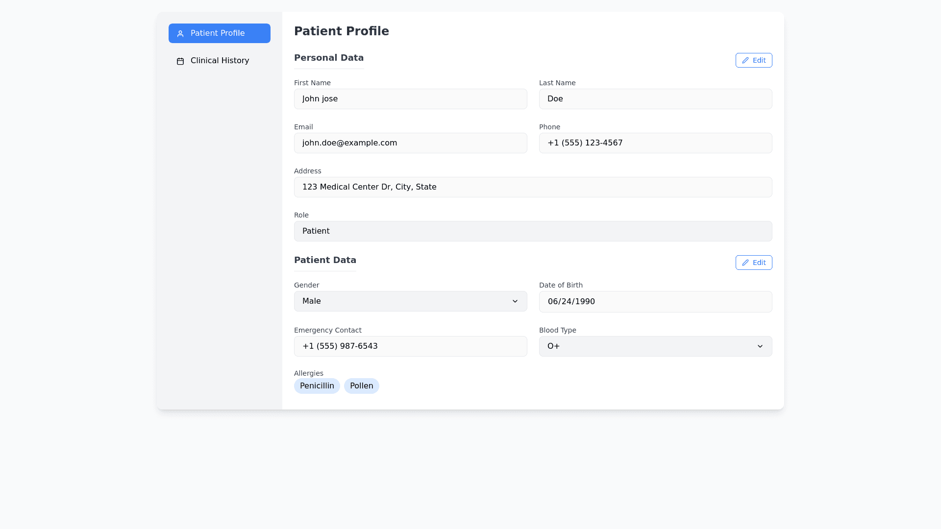Viewport: 941px width, 529px height.
Task: Open the Blood Type select showing O+
Action: point(647,346)
